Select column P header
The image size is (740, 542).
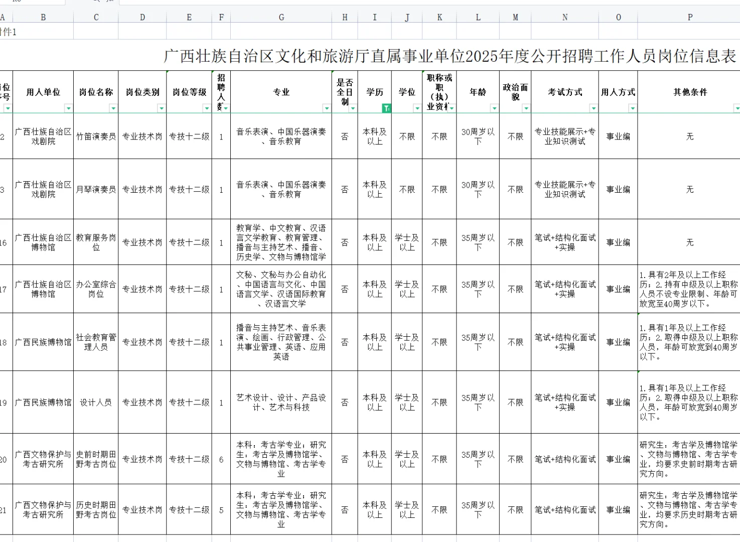click(x=689, y=17)
